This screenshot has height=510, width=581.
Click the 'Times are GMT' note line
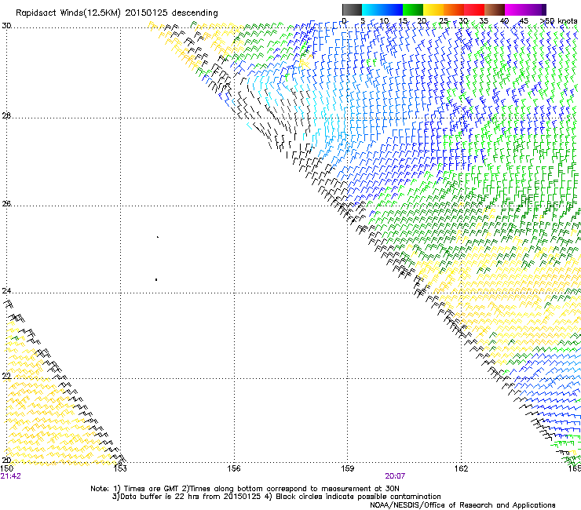tap(245, 489)
